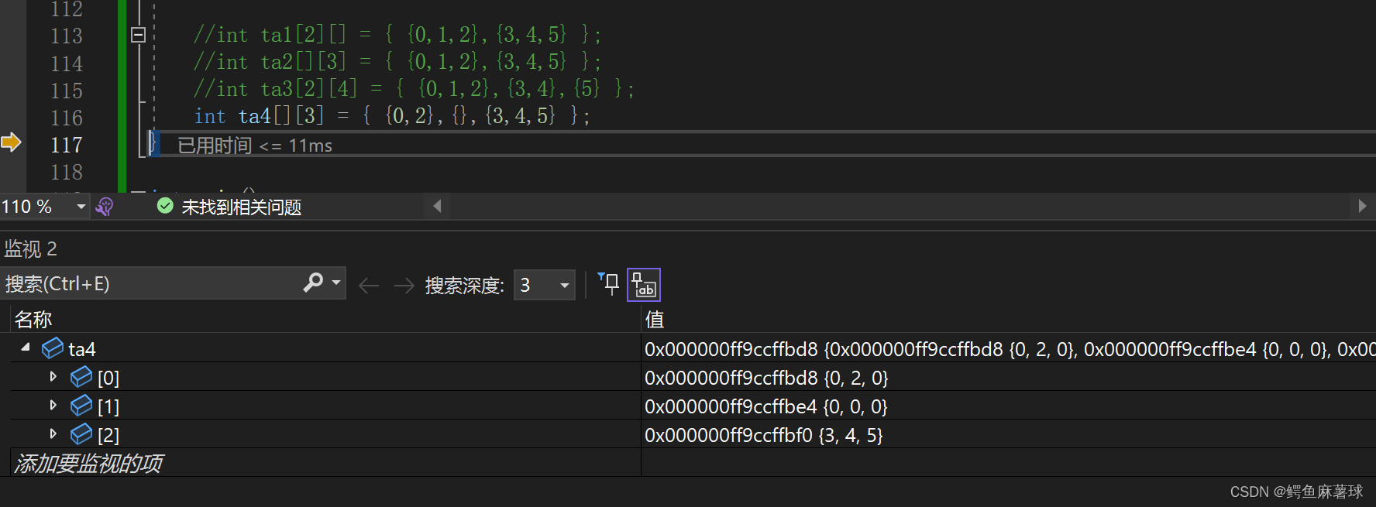Click the previous search result arrow

(369, 286)
